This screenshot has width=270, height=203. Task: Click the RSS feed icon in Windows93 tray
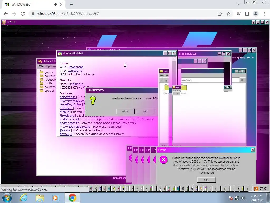(256, 189)
